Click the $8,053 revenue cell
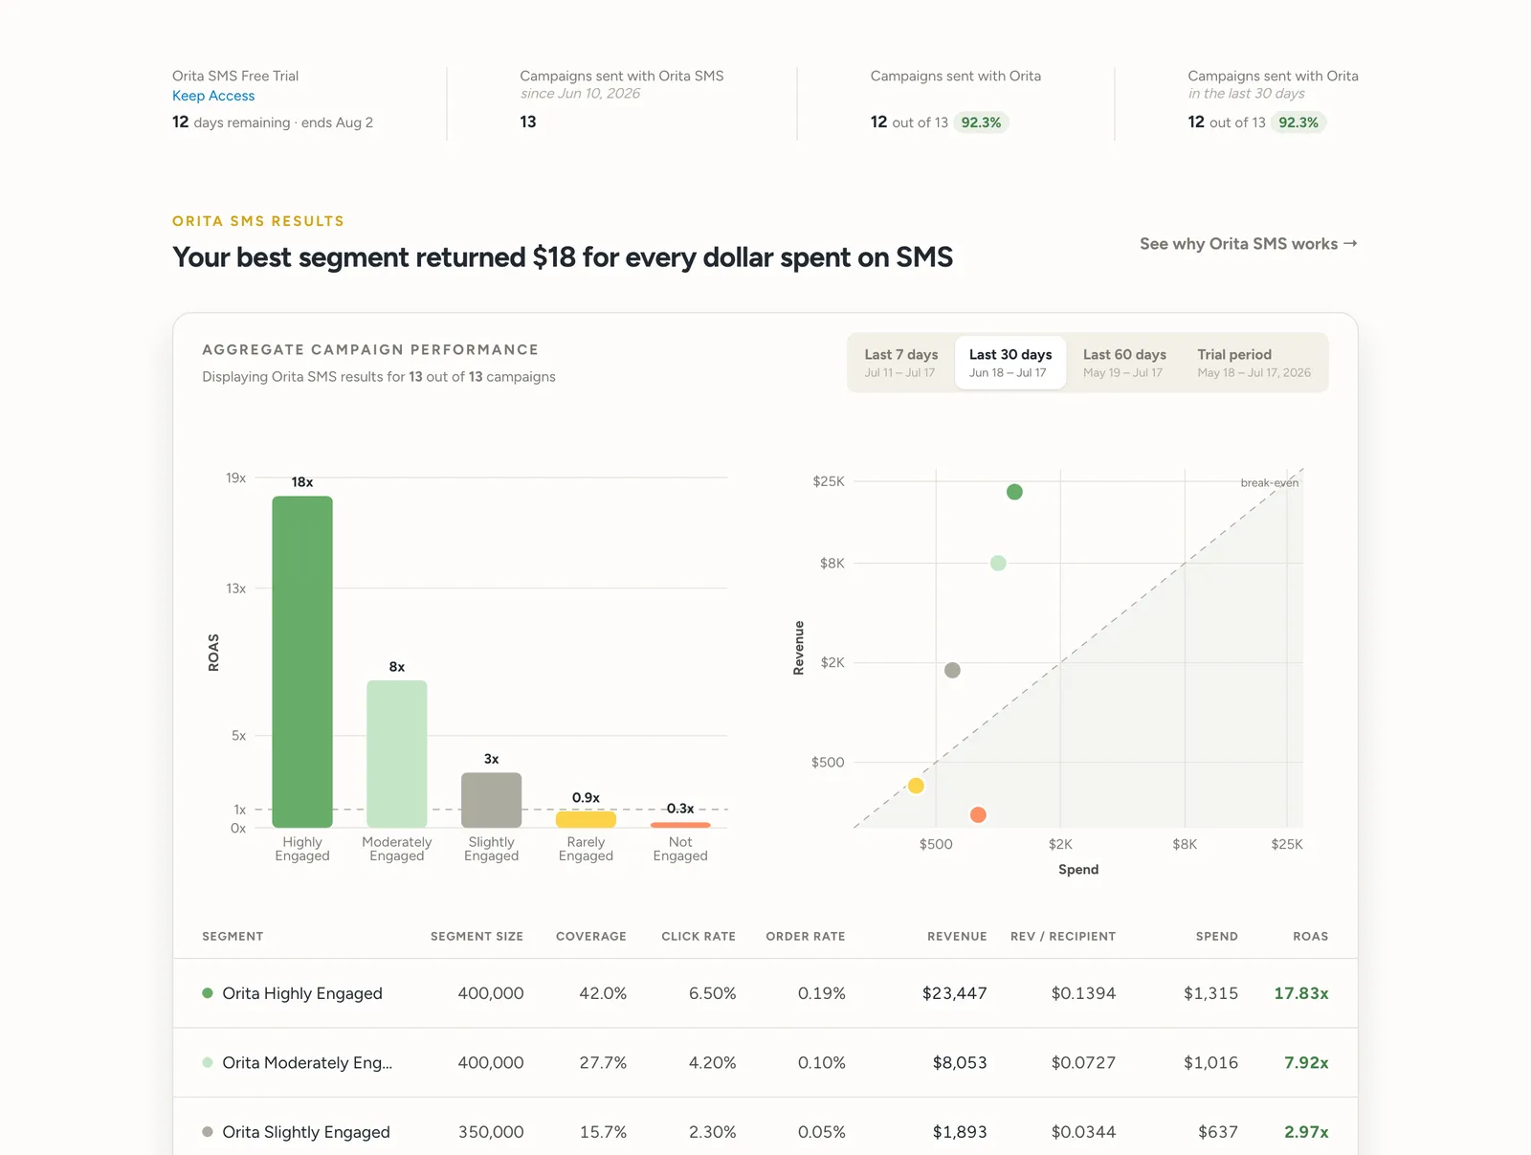Screen dimensions: 1531x1155 coord(960,1062)
